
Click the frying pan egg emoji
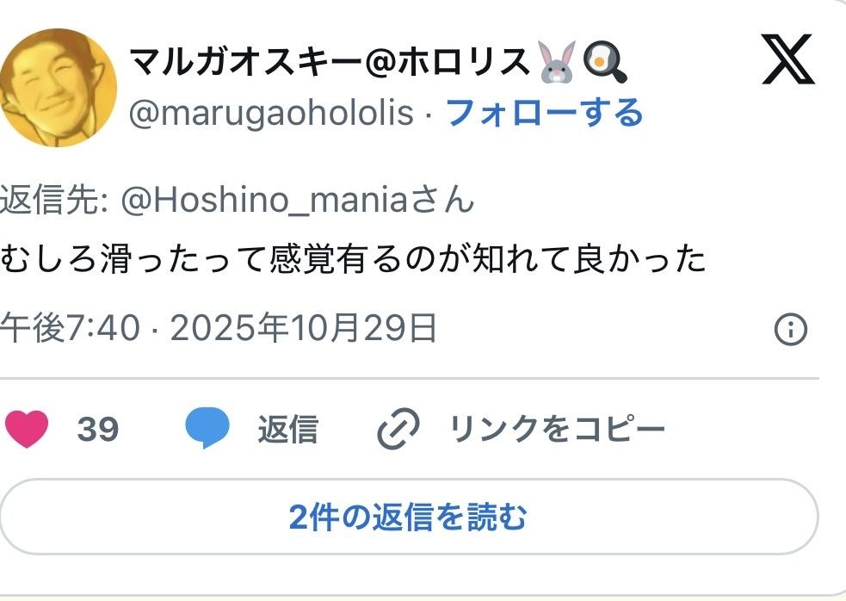604,62
